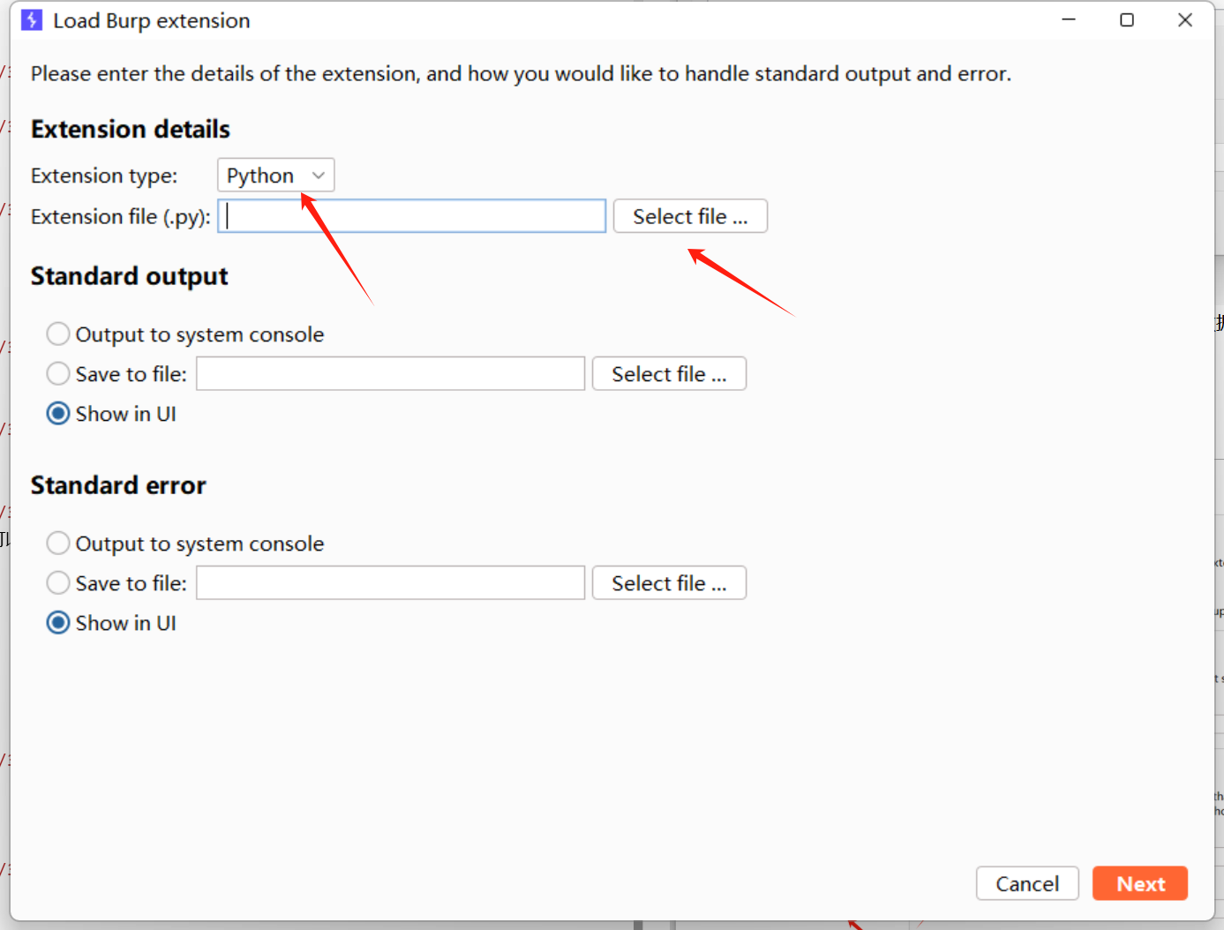Select Standard output 'Output to system console'
The image size is (1224, 930).
point(58,334)
